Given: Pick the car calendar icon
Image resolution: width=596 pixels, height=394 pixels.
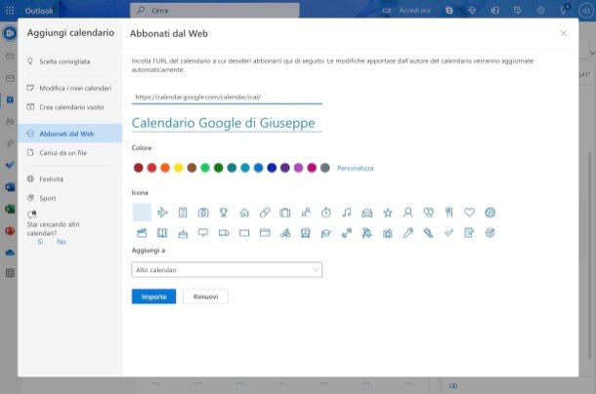Looking at the screenshot, I should (x=366, y=213).
